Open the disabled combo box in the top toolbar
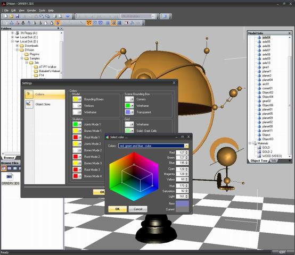Image resolution: width=295 pixels, height=255 pixels. [x=137, y=16]
